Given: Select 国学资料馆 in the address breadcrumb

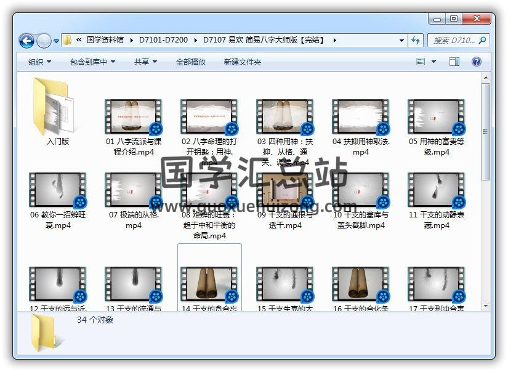Looking at the screenshot, I should [x=105, y=40].
